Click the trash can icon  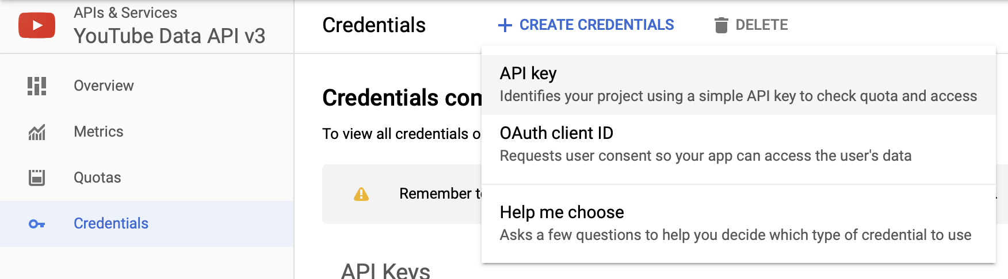point(721,25)
